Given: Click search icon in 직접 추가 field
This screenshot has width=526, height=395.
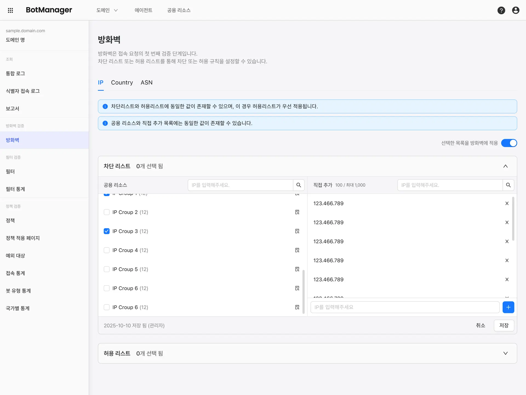Looking at the screenshot, I should pyautogui.click(x=508, y=185).
